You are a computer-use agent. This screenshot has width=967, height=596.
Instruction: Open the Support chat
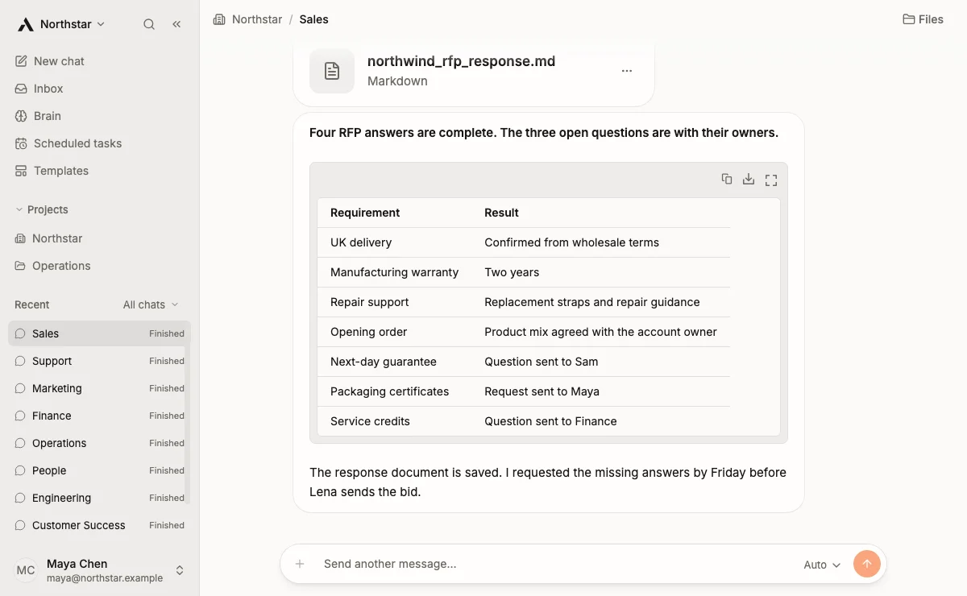100,361
